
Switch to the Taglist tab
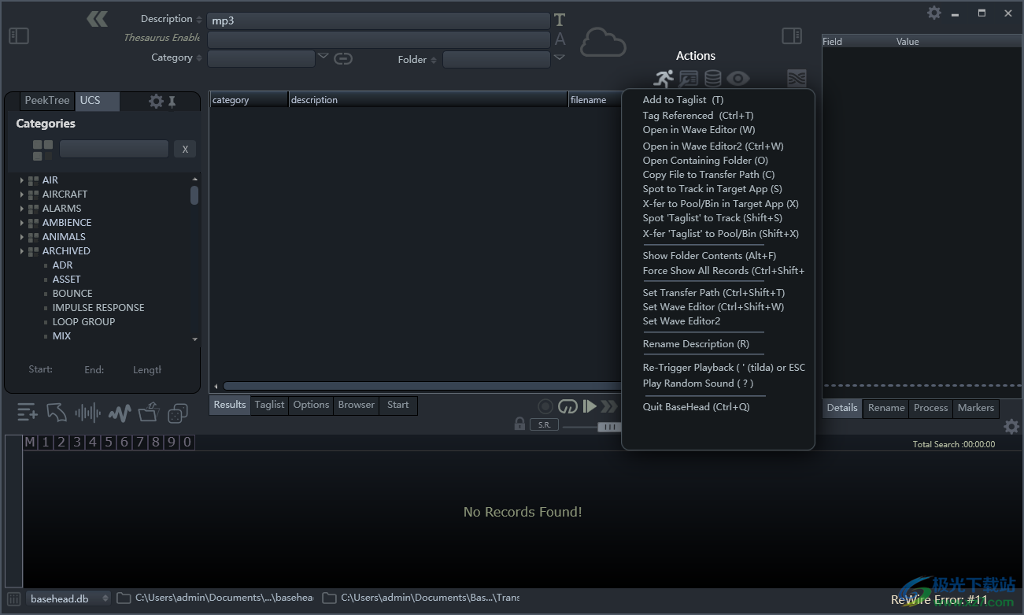click(x=269, y=405)
